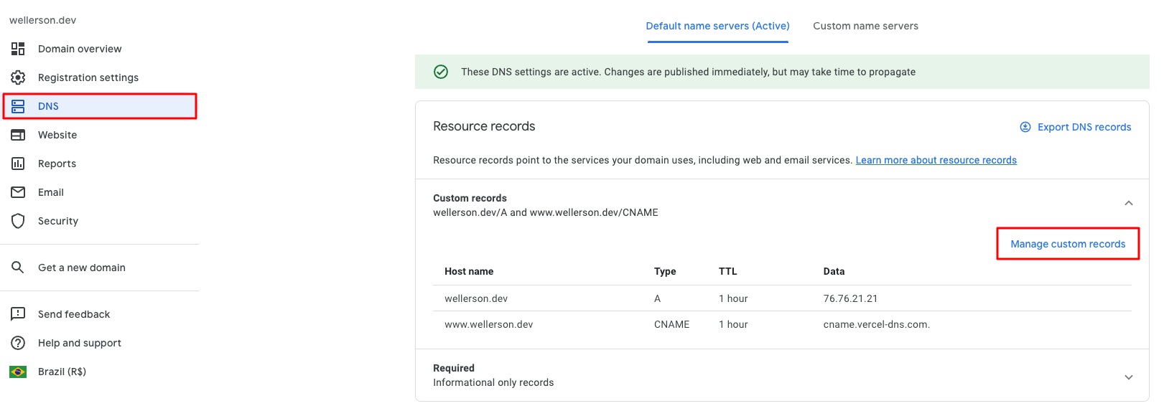Click the Custom records heading
Screen dimensions: 1164x411
coord(470,198)
